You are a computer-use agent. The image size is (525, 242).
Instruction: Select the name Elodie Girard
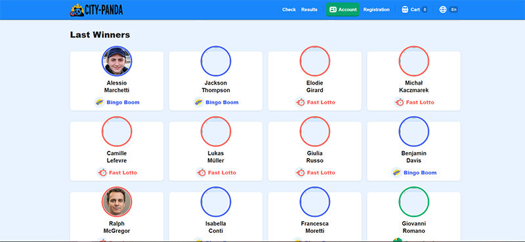(315, 87)
